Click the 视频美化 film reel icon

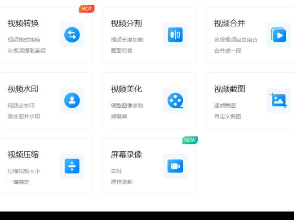click(x=175, y=100)
